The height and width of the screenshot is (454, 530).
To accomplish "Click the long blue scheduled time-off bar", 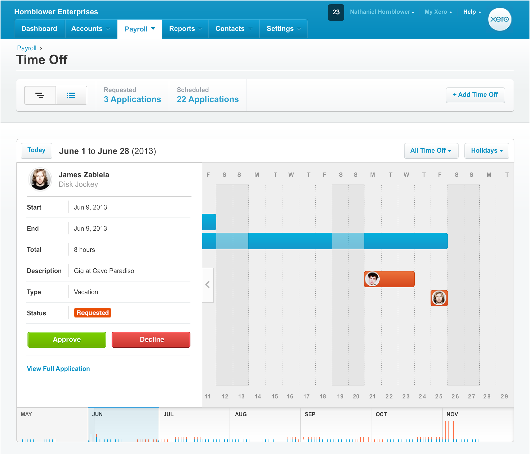I will [x=291, y=241].
